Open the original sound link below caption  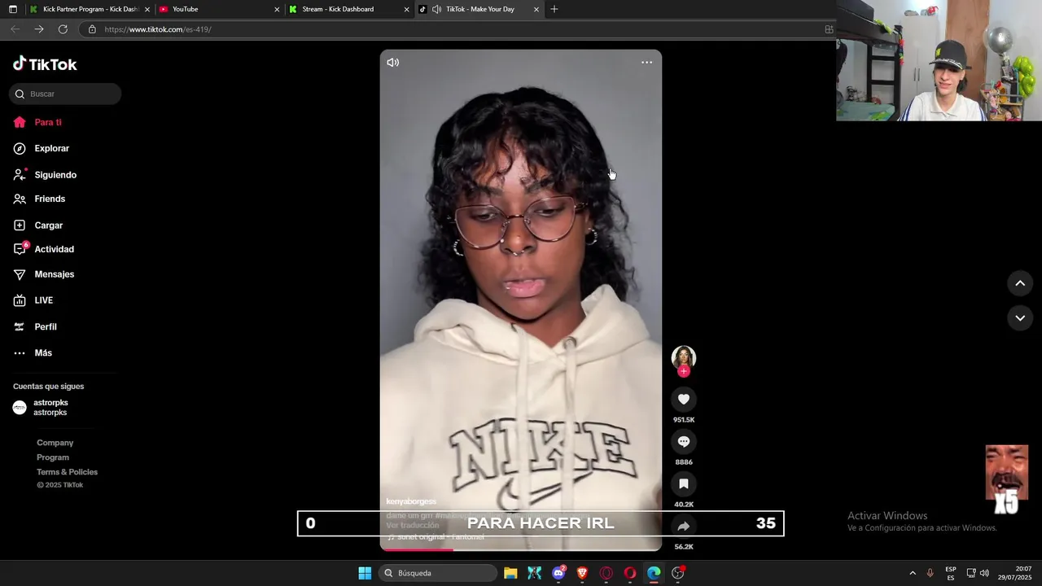[436, 537]
